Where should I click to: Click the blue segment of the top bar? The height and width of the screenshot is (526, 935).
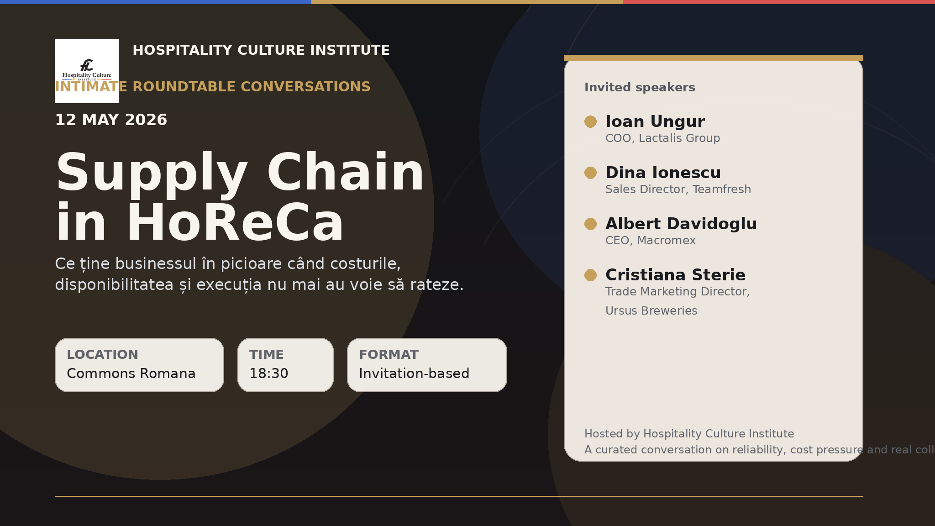155,2
